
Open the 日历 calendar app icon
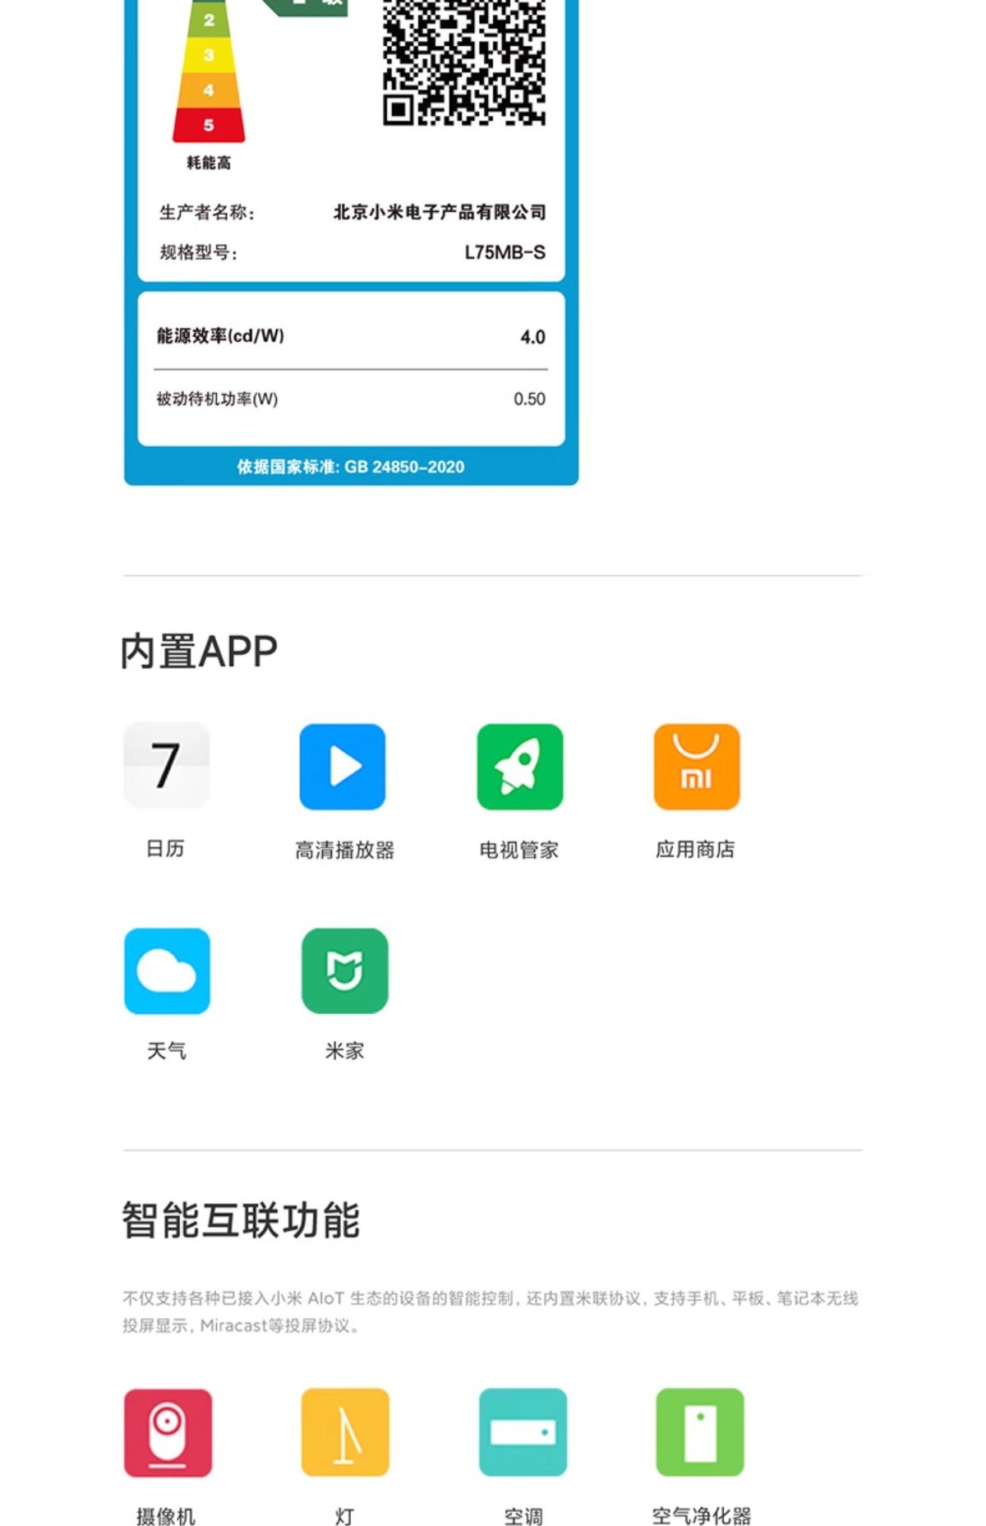(167, 765)
